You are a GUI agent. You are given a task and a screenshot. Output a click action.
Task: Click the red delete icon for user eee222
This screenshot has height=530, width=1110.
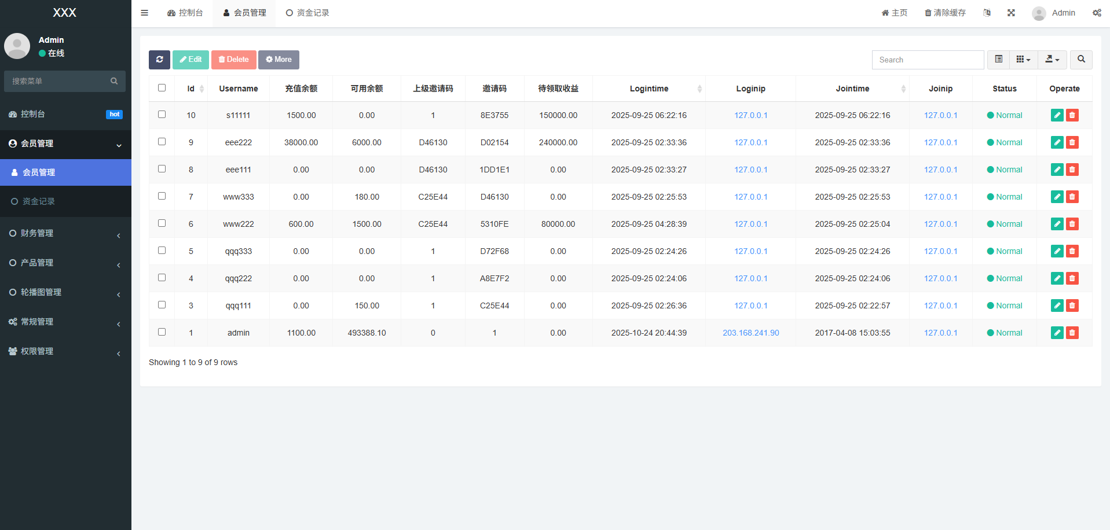point(1072,142)
